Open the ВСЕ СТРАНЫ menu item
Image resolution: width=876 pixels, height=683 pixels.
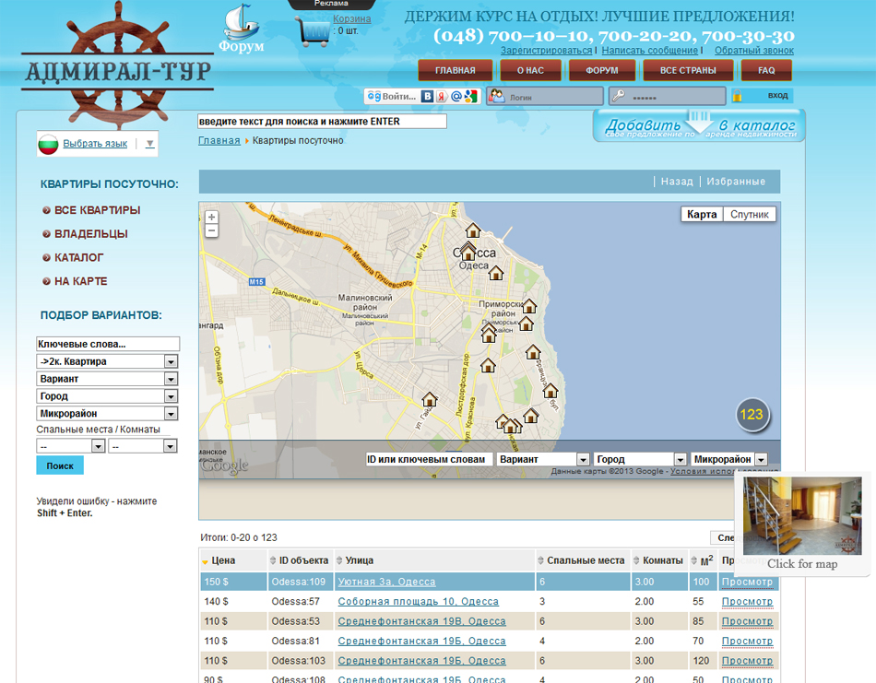coord(688,70)
